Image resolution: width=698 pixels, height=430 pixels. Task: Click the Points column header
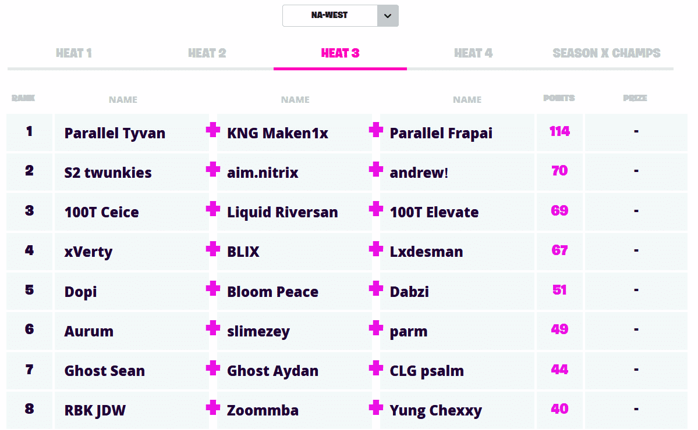559,98
